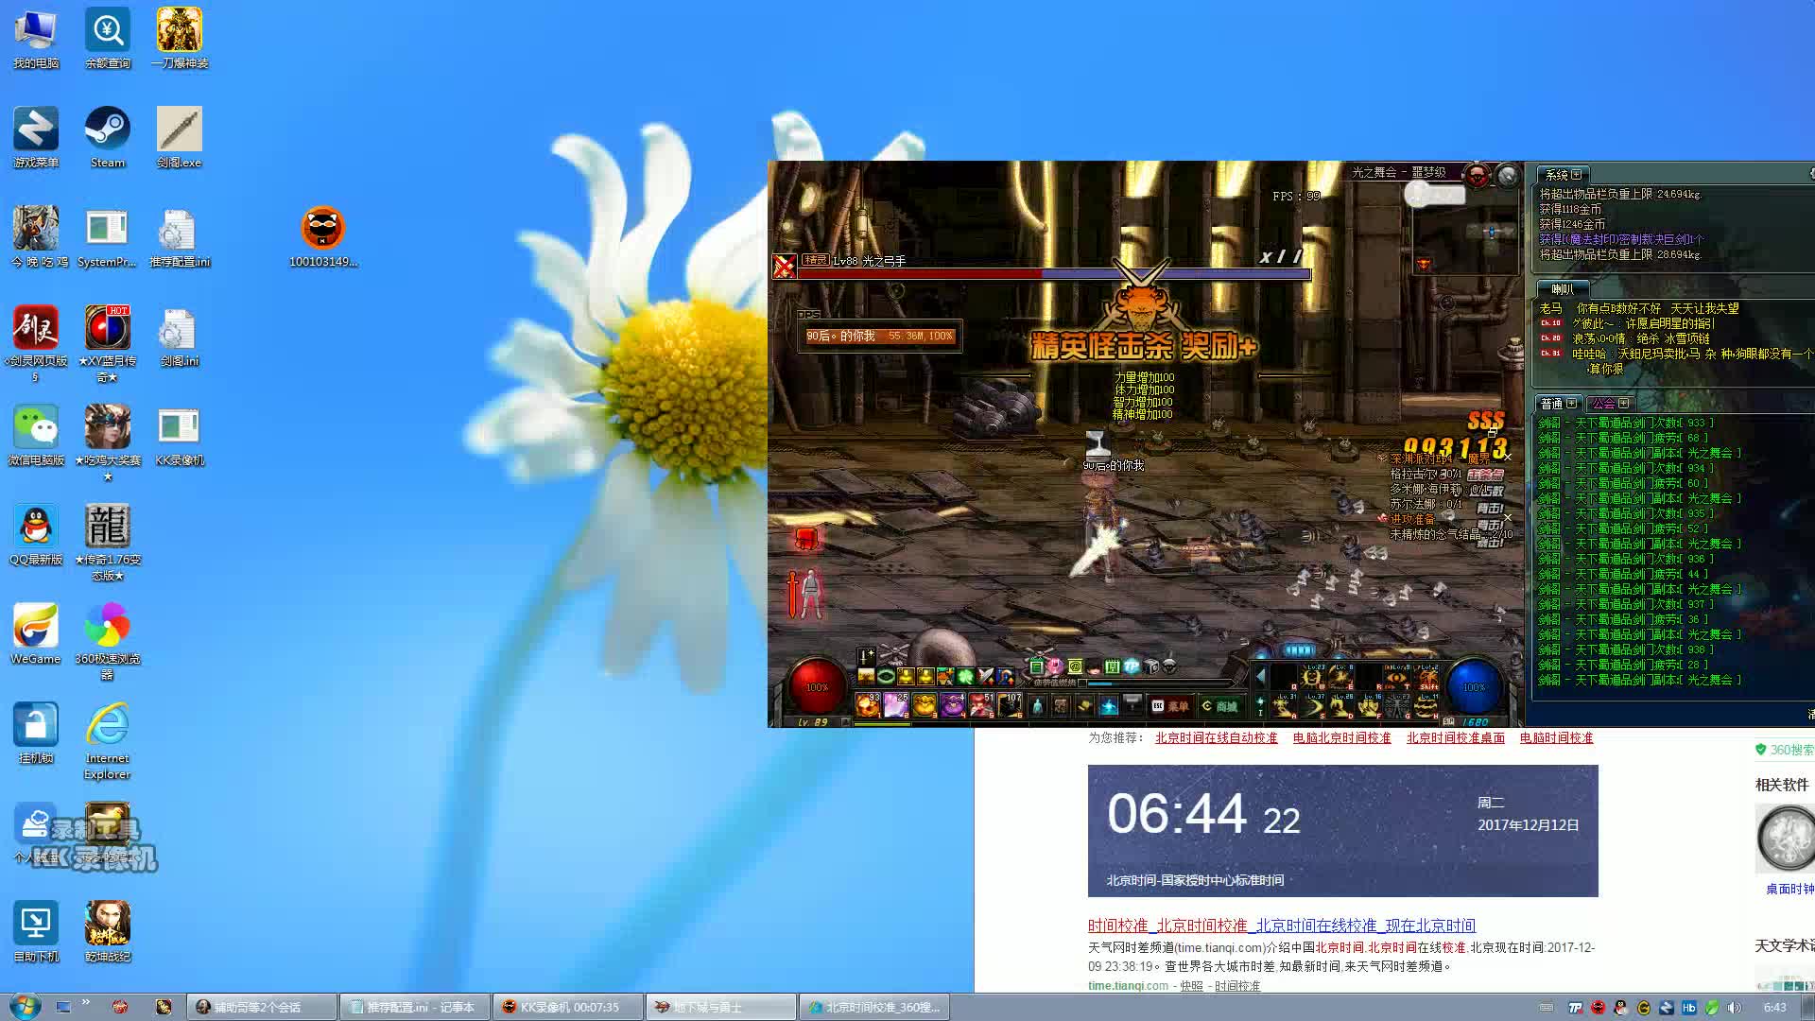Switch to the 普通 chat tab
The image size is (1815, 1021).
1550,404
